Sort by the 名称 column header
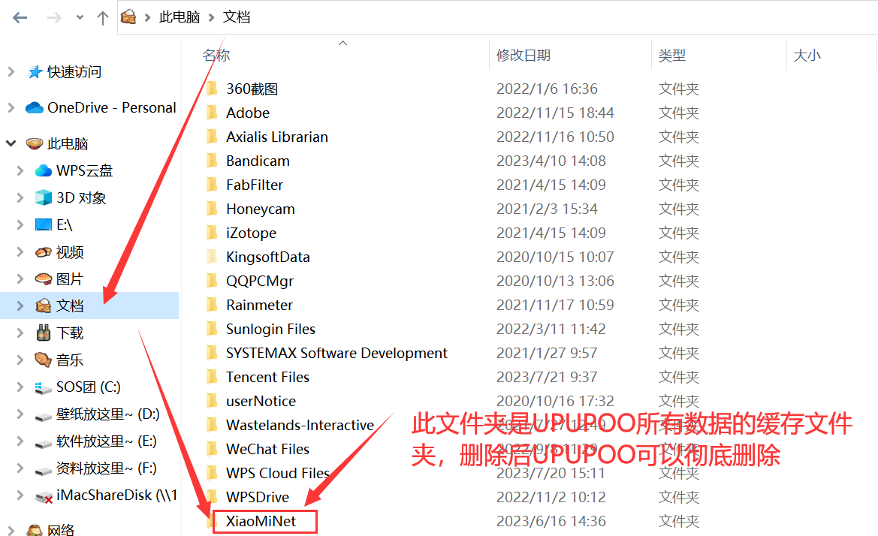The height and width of the screenshot is (536, 878). [x=216, y=56]
